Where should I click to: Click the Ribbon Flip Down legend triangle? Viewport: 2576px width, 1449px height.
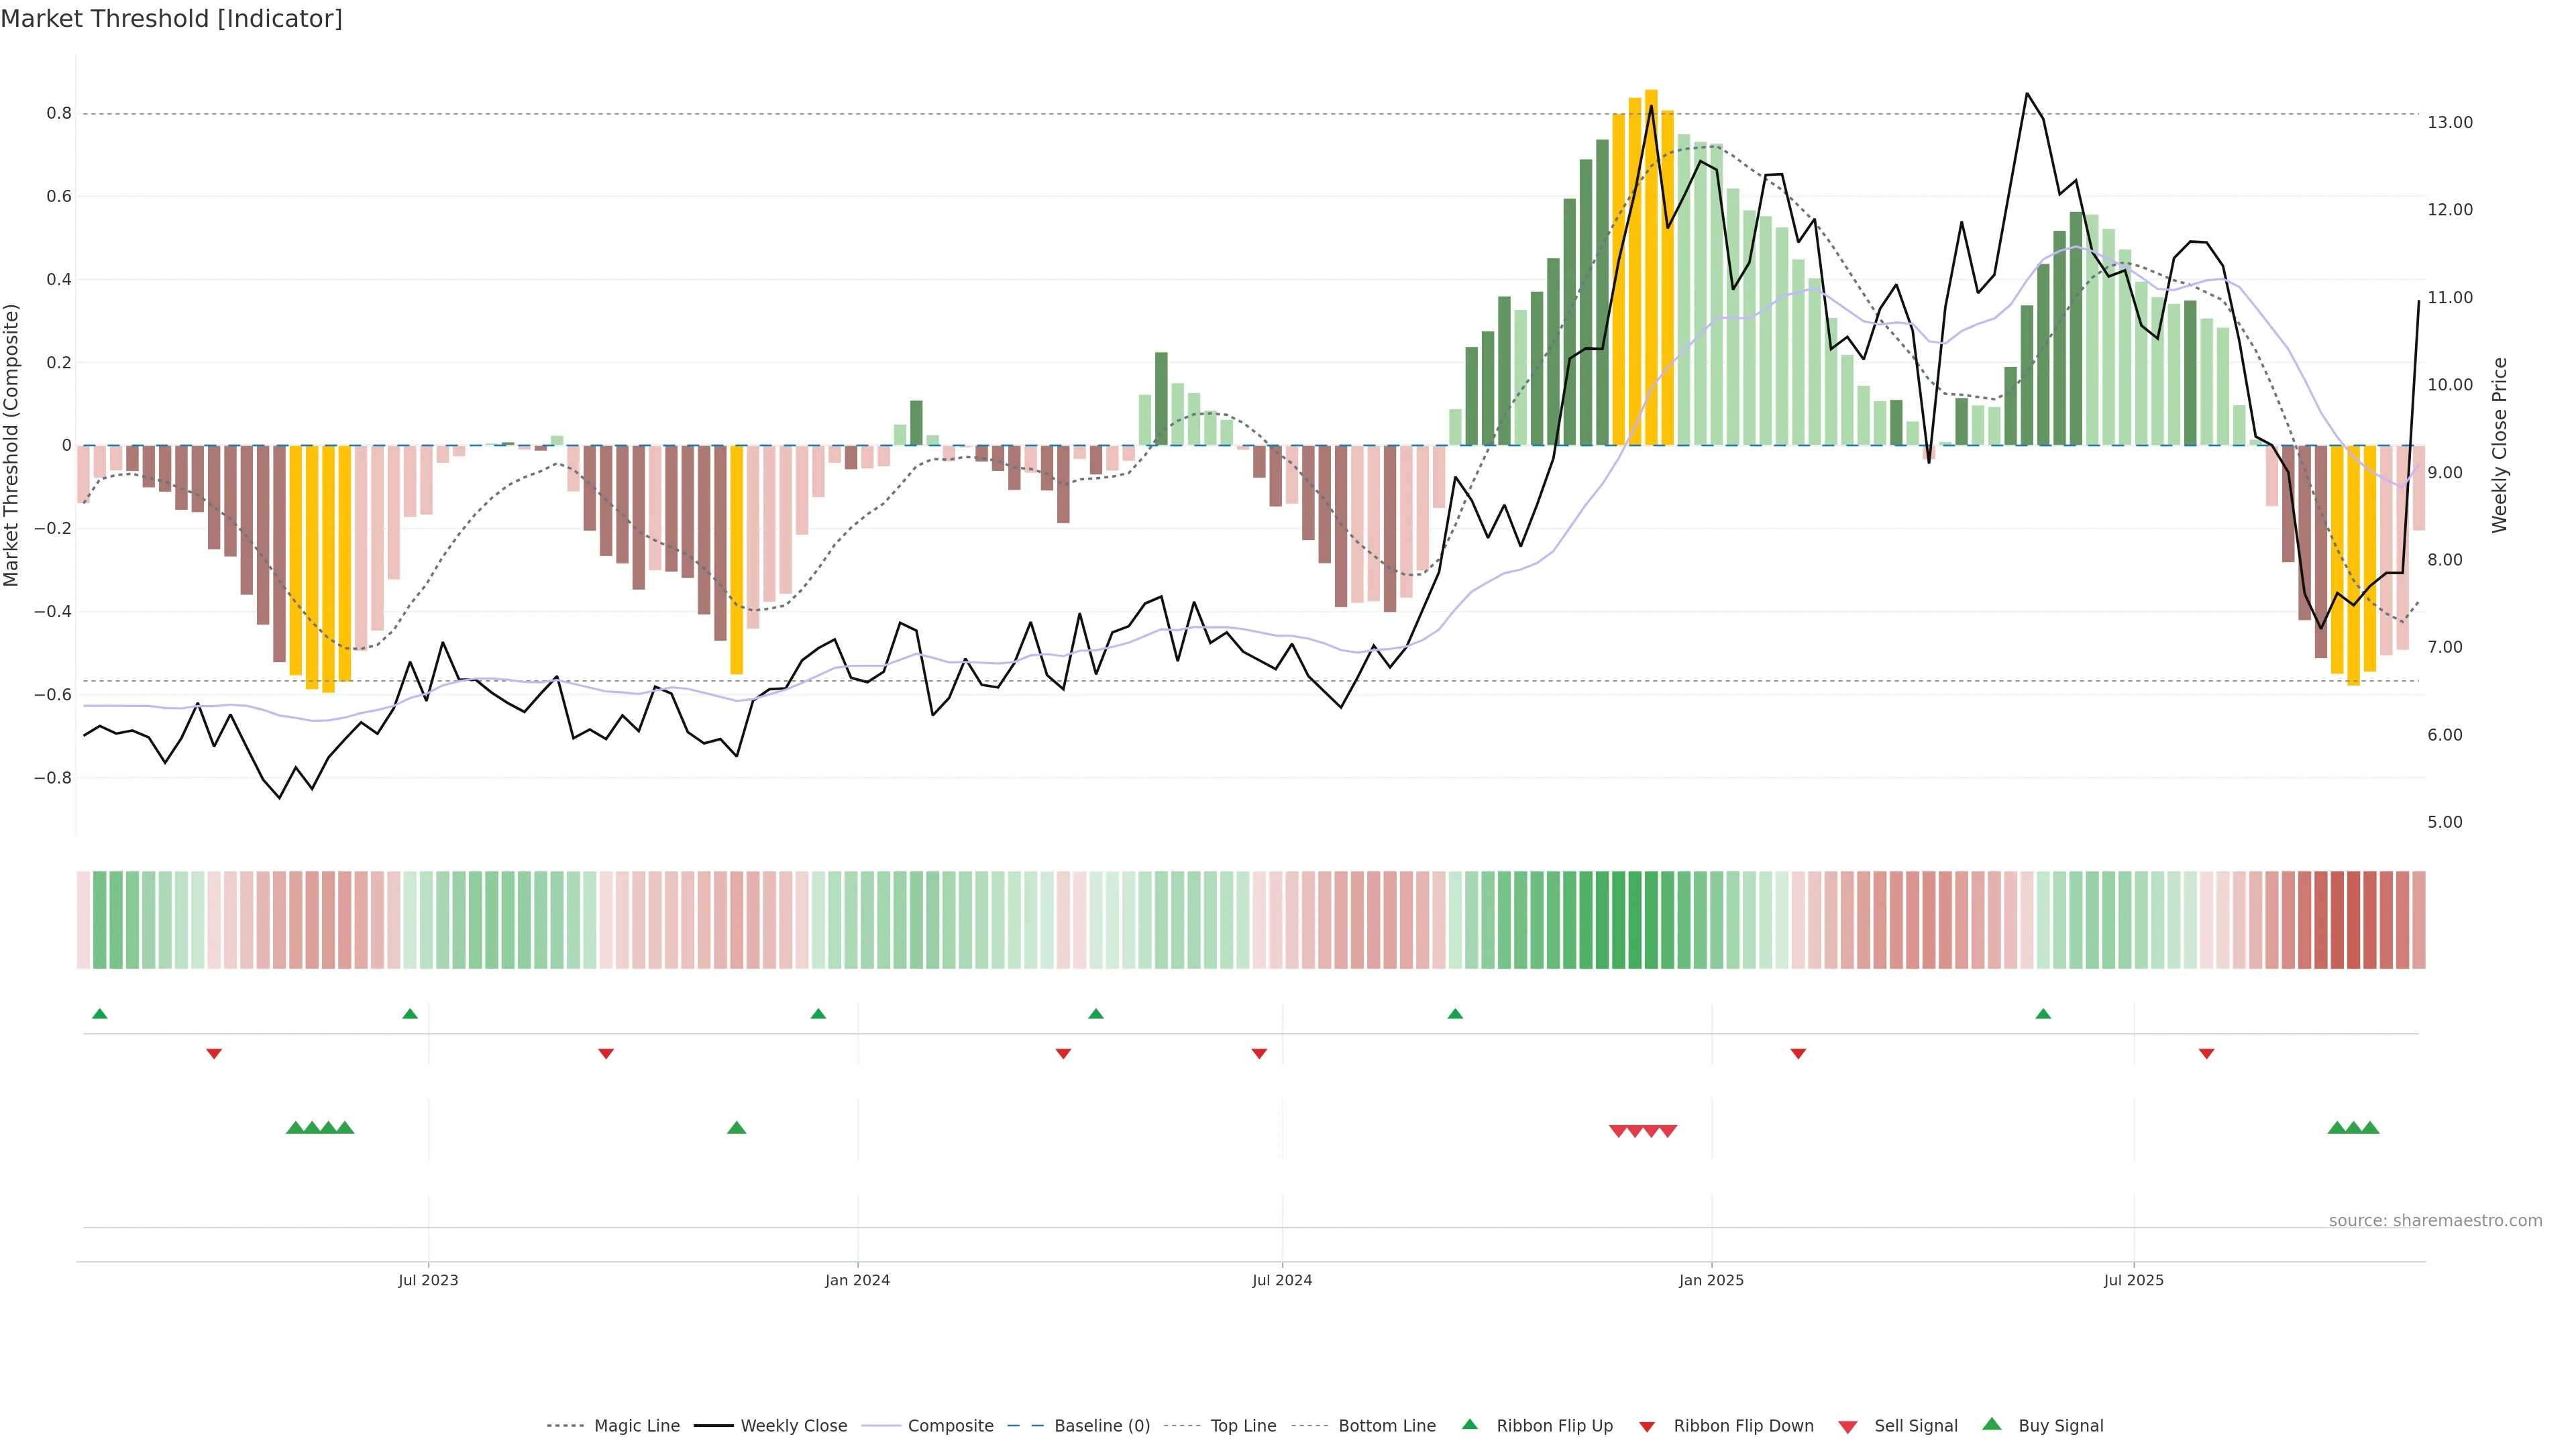pyautogui.click(x=1647, y=1426)
